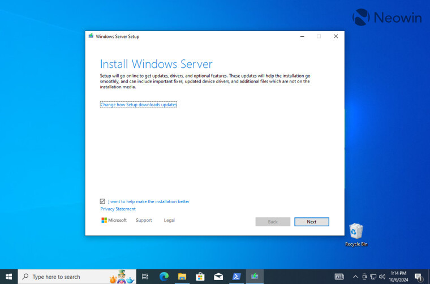Open the Support link

tap(144, 220)
